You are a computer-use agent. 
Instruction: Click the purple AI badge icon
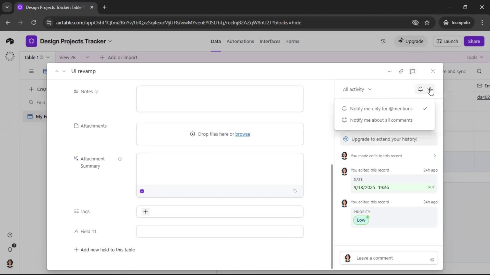click(142, 191)
